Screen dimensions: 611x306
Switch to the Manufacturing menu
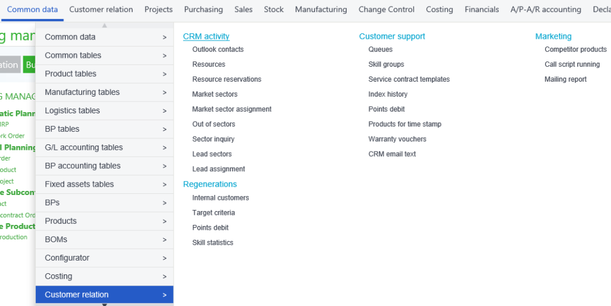click(320, 10)
